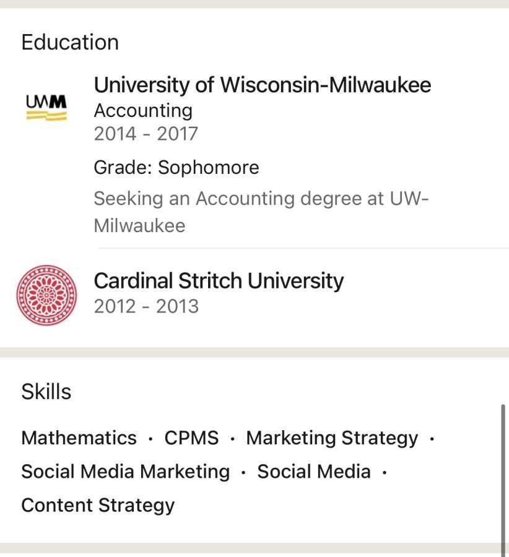
Task: Tap the 2014 - 2017 date range
Action: (x=146, y=134)
